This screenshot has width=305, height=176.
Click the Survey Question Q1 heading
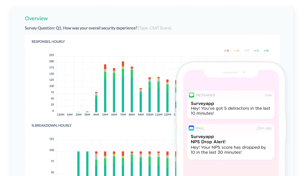tap(81, 28)
